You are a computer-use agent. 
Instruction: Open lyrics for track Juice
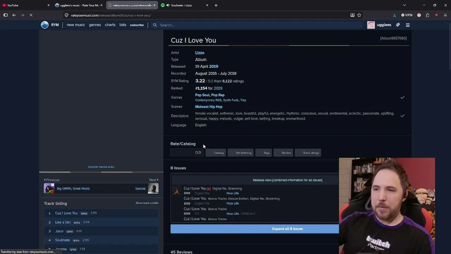[x=70, y=231]
